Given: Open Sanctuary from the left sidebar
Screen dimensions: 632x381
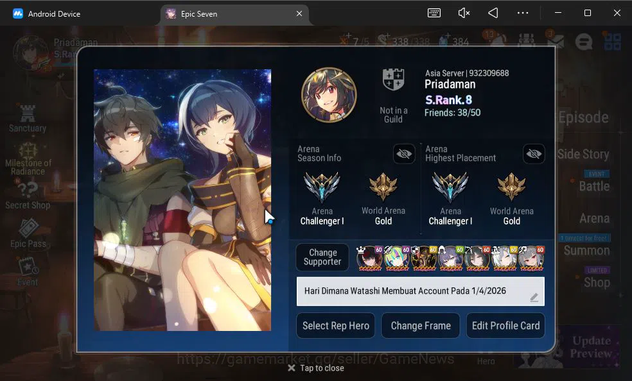Looking at the screenshot, I should pos(28,119).
